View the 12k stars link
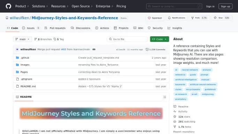Viewport: 238px width, 134px height. click(x=182, y=117)
